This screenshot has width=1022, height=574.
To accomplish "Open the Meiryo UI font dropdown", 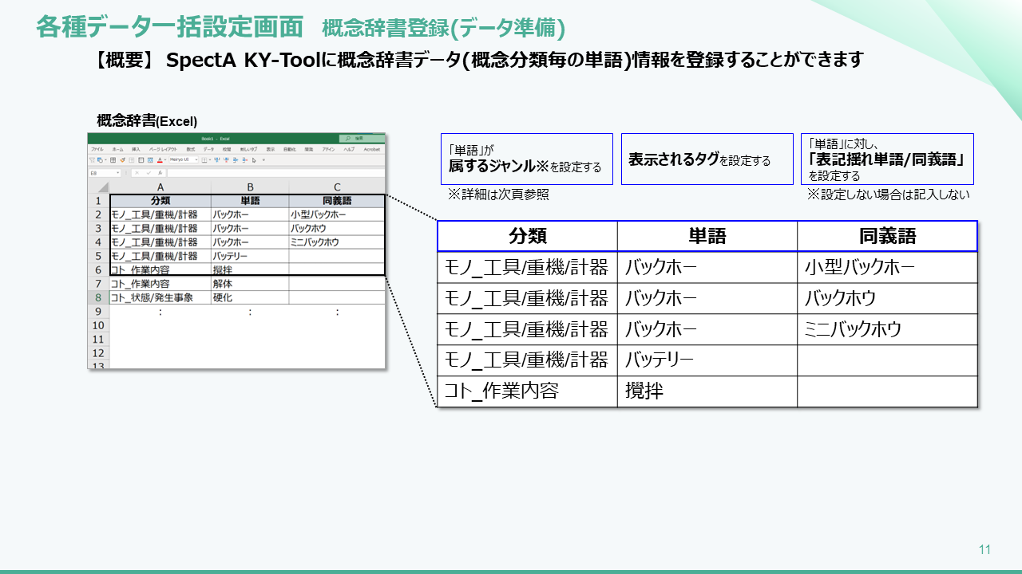I will (184, 160).
